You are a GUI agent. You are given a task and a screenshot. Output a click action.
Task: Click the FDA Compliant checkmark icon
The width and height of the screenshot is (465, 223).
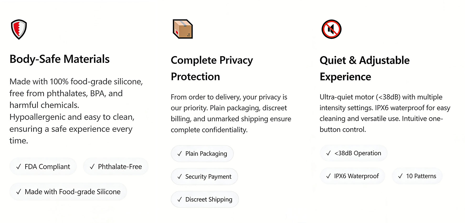coord(19,167)
